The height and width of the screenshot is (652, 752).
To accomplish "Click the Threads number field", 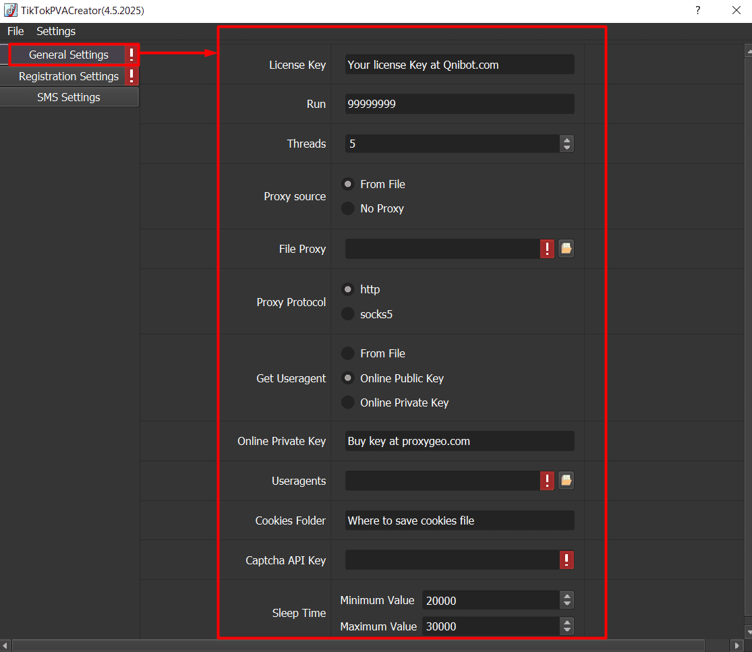I will point(453,144).
